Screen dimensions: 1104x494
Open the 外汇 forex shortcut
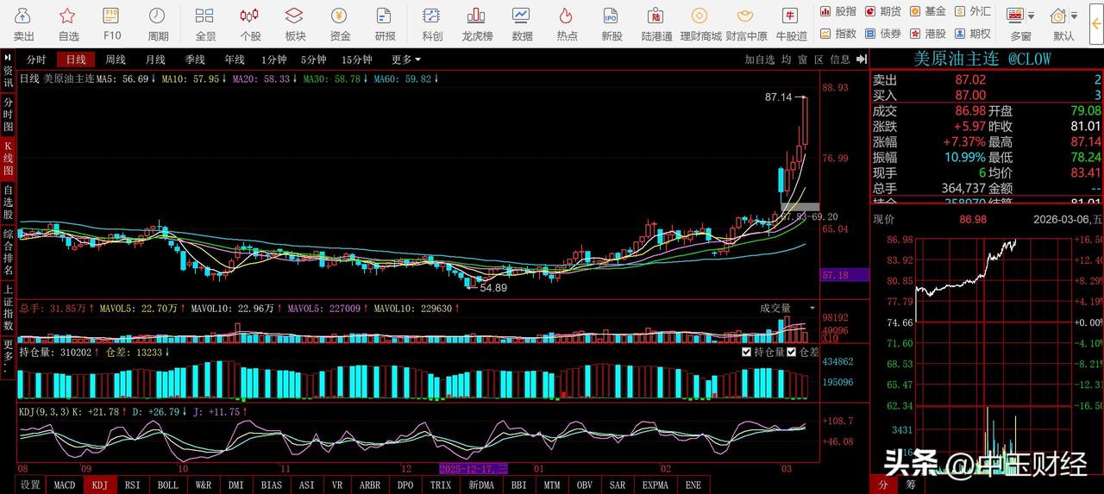(973, 11)
